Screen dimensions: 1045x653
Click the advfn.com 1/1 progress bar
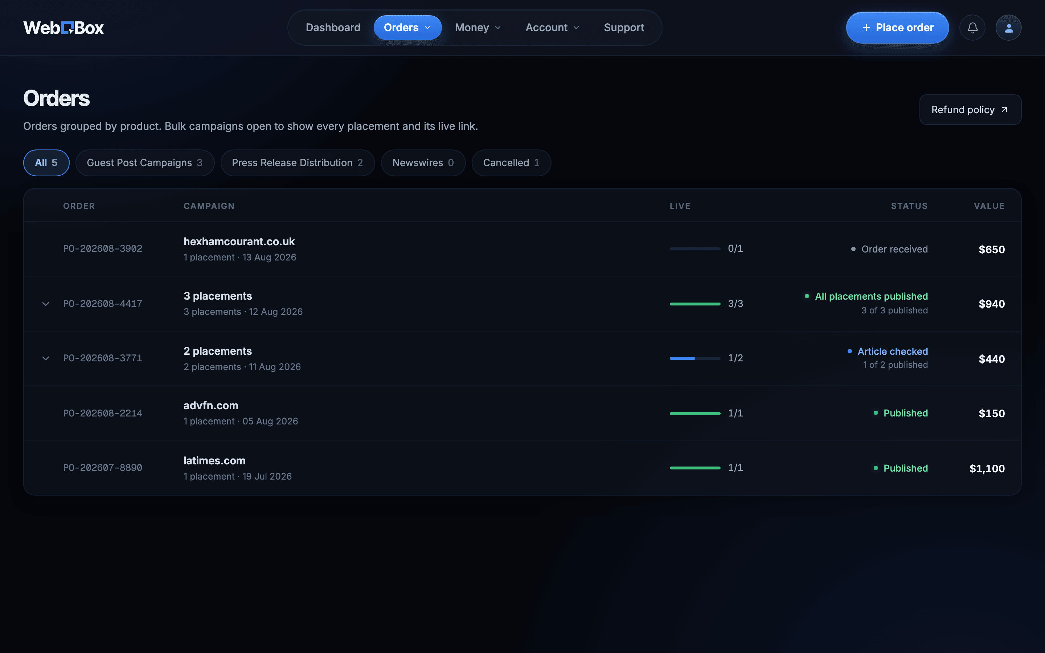pos(695,414)
